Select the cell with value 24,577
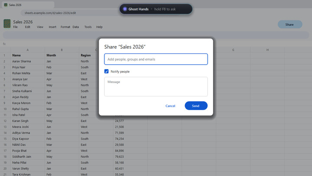 (x=130, y=121)
